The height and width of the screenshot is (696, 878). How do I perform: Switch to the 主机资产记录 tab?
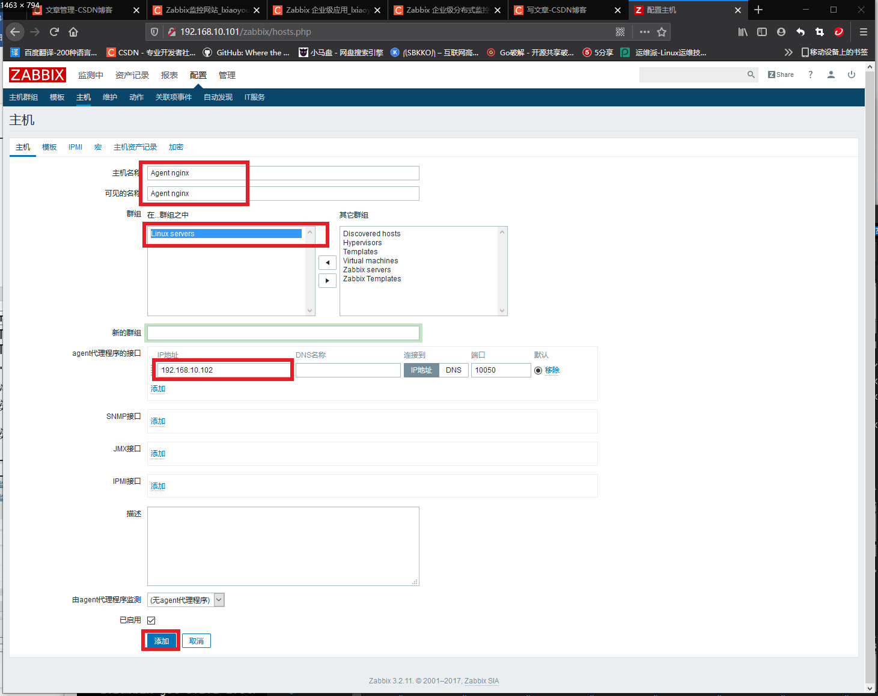[135, 147]
